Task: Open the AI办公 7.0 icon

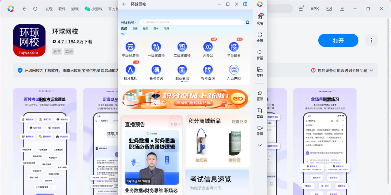Action: pos(208,50)
